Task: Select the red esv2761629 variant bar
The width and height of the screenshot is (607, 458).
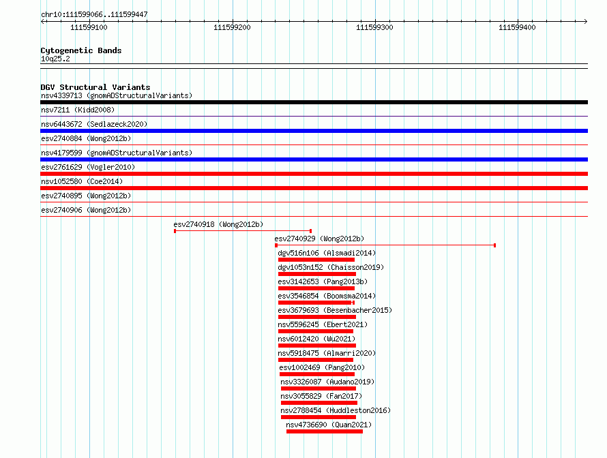Action: (x=314, y=174)
